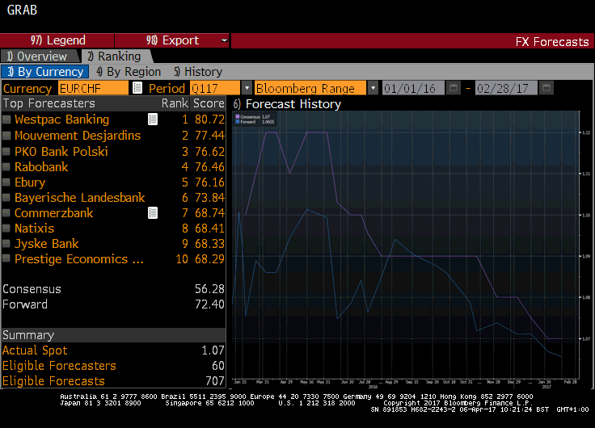The height and width of the screenshot is (428, 595).
Task: Click the Q117 period input field
Action: coord(215,88)
